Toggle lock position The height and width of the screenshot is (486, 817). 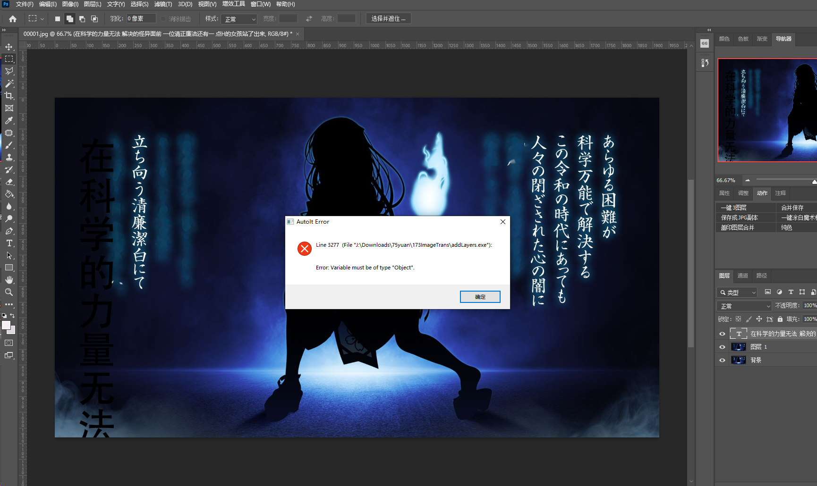759,319
